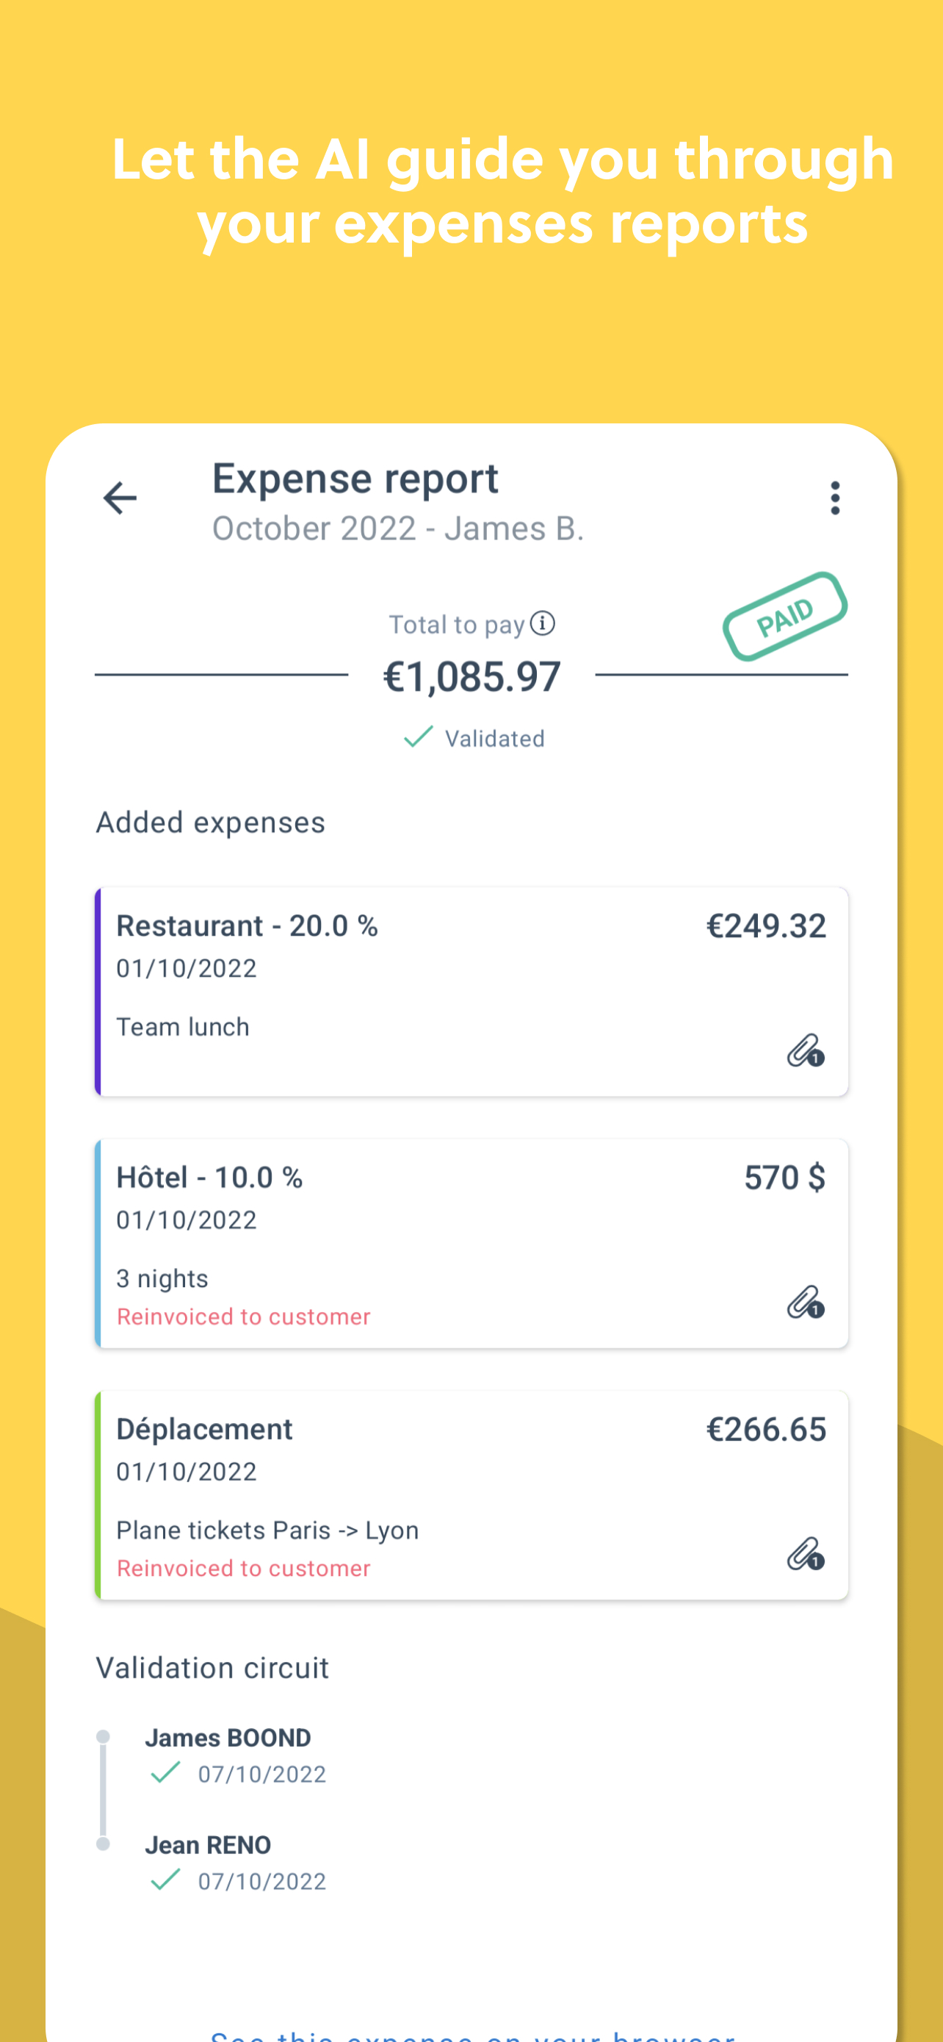The width and height of the screenshot is (943, 2042).
Task: Tap James BOOND validation checkmark
Action: coord(165,1772)
